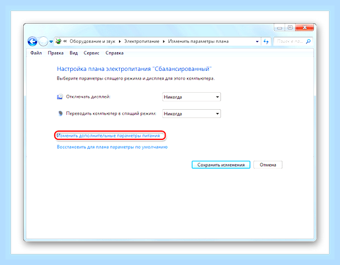The image size is (340, 265).
Task: Open the 'Файл' menu
Action: pos(36,53)
